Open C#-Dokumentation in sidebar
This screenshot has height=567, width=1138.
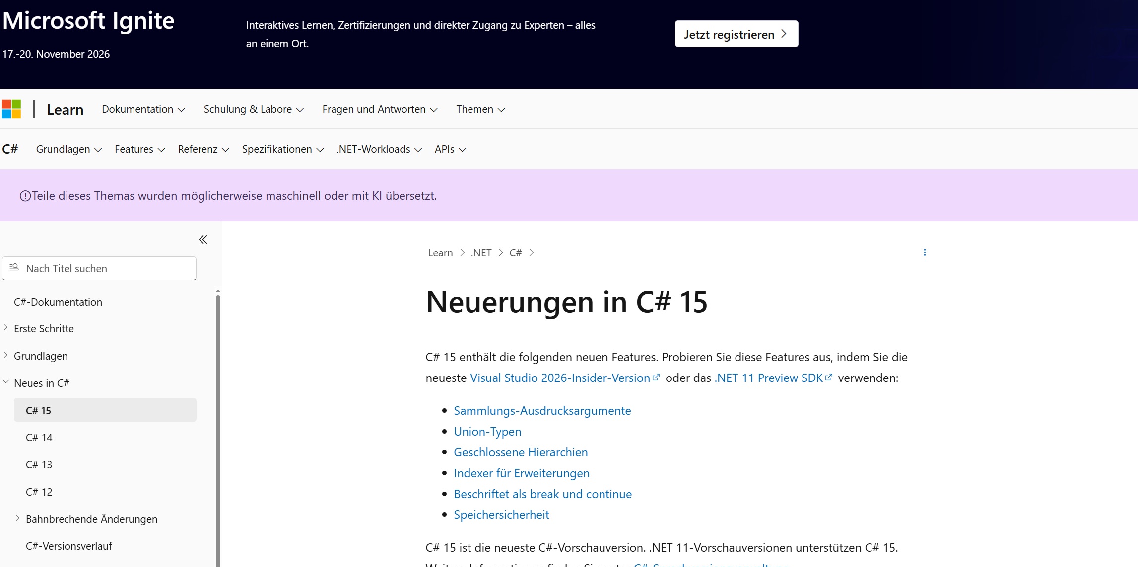pos(58,302)
